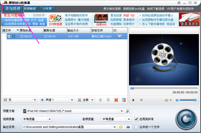Open VIP用户免费升级软件 link

coord(180,9)
